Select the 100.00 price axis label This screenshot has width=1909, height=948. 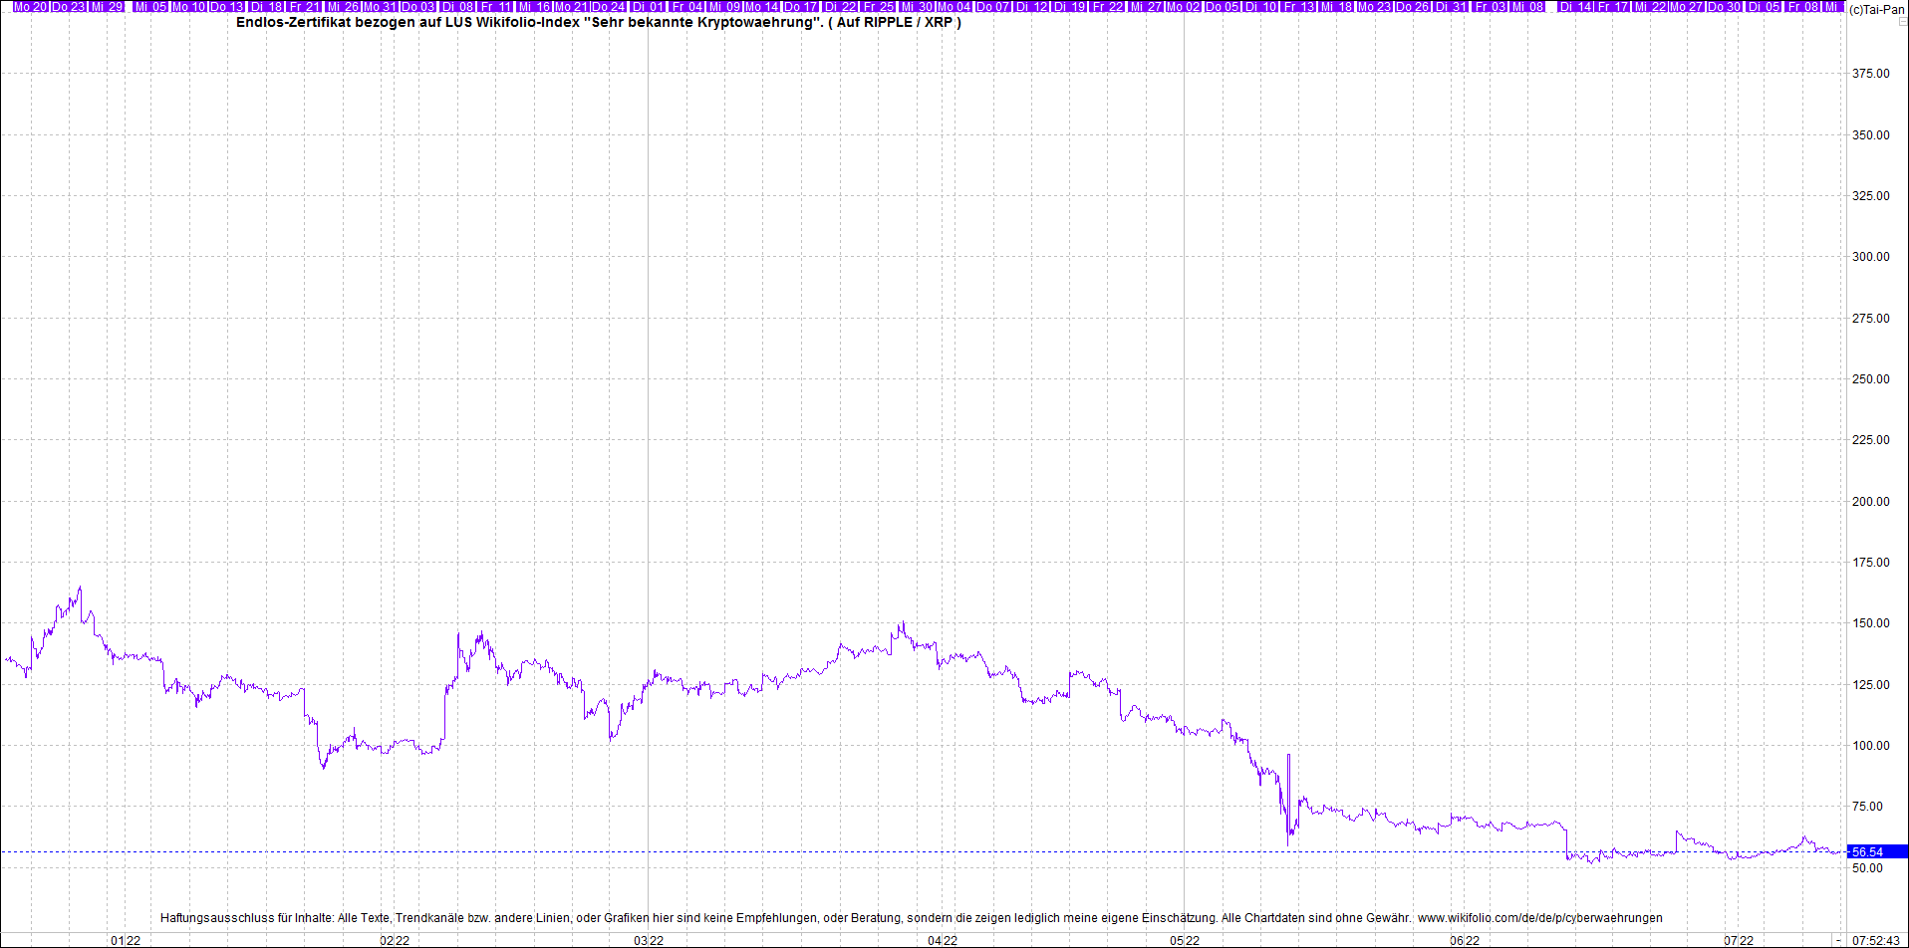click(x=1870, y=746)
